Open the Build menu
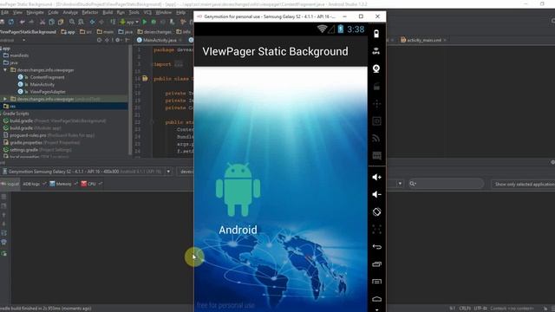 click(x=108, y=12)
